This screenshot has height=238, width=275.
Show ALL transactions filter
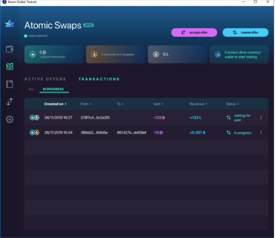click(31, 89)
